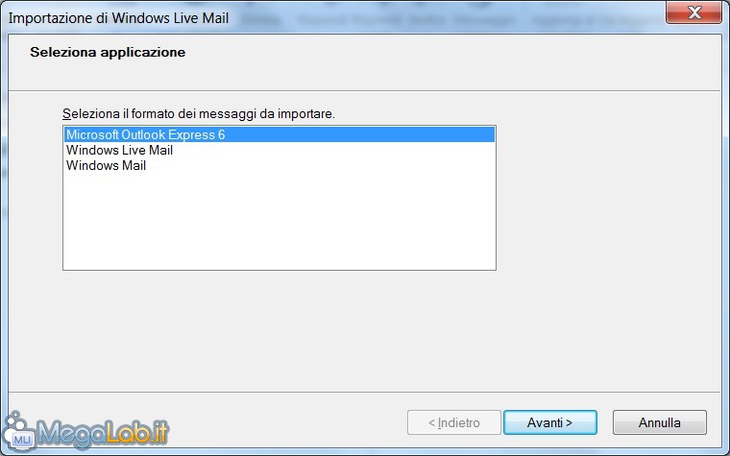The image size is (730, 456).
Task: Click the MegaLab.it watermark logo
Action: [86, 432]
